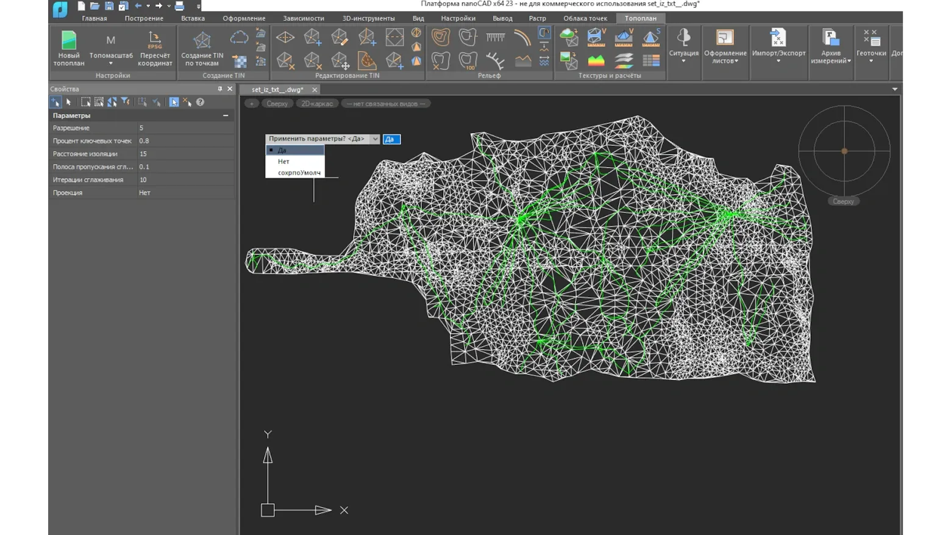Viewport: 951px width, 535px height.
Task: Click the Оформление листов icon
Action: [x=725, y=39]
